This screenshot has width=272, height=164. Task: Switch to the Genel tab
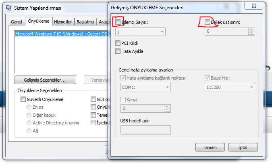[x=17, y=22]
